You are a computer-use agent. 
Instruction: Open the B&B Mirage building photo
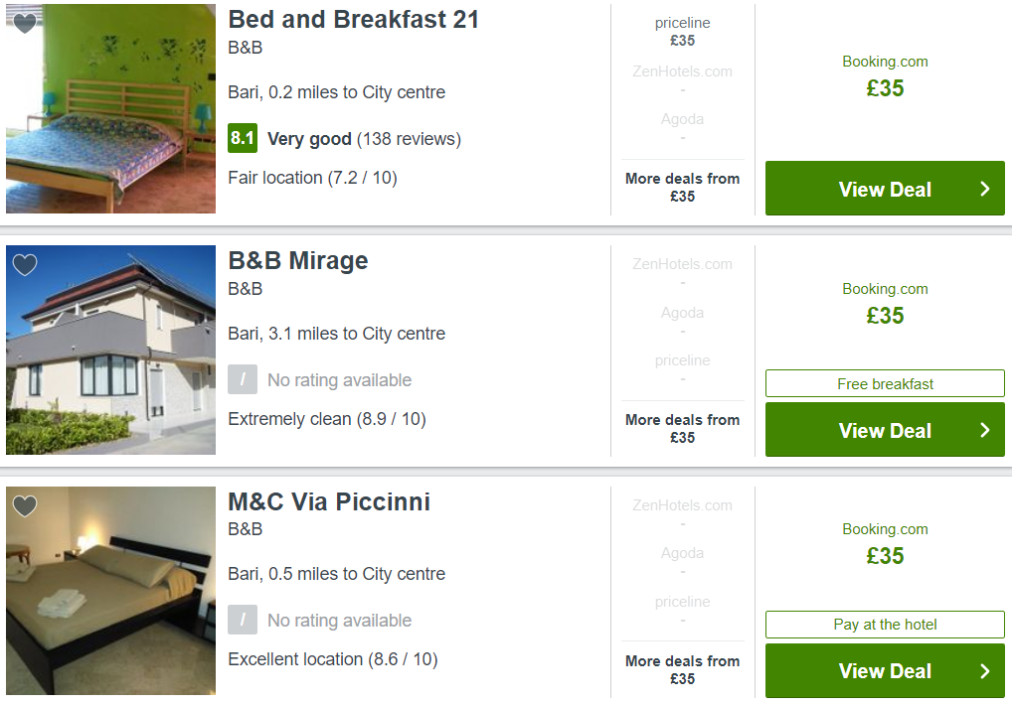tap(111, 350)
